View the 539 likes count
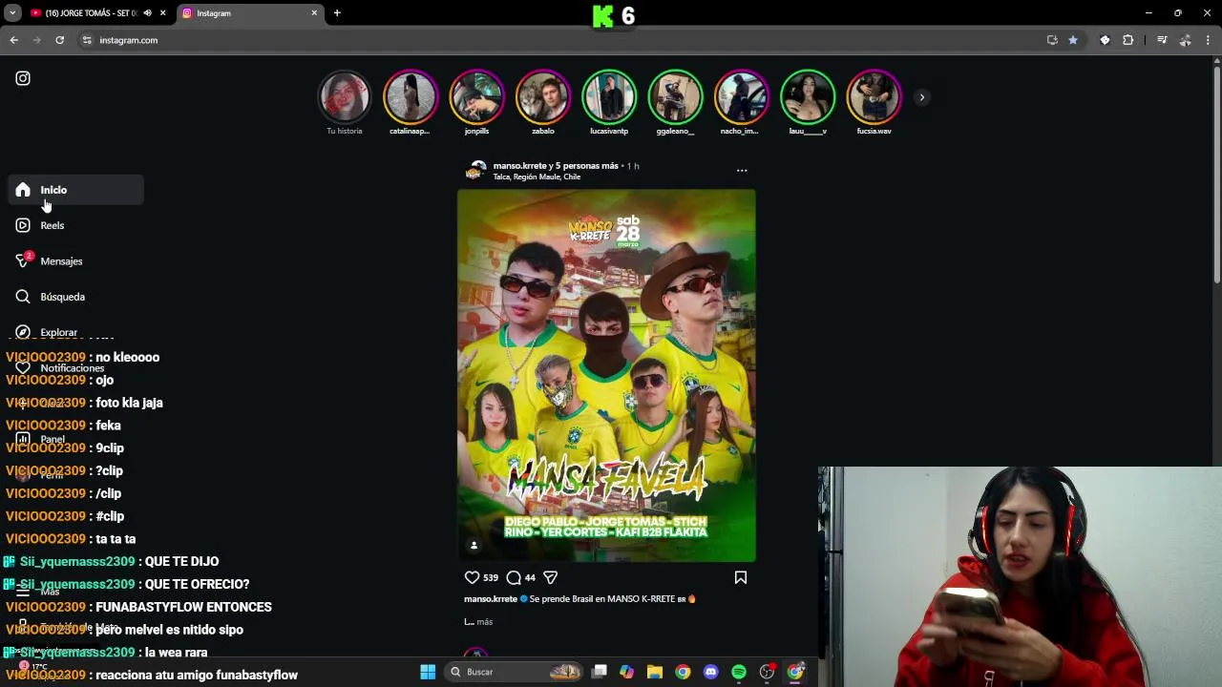 click(490, 577)
